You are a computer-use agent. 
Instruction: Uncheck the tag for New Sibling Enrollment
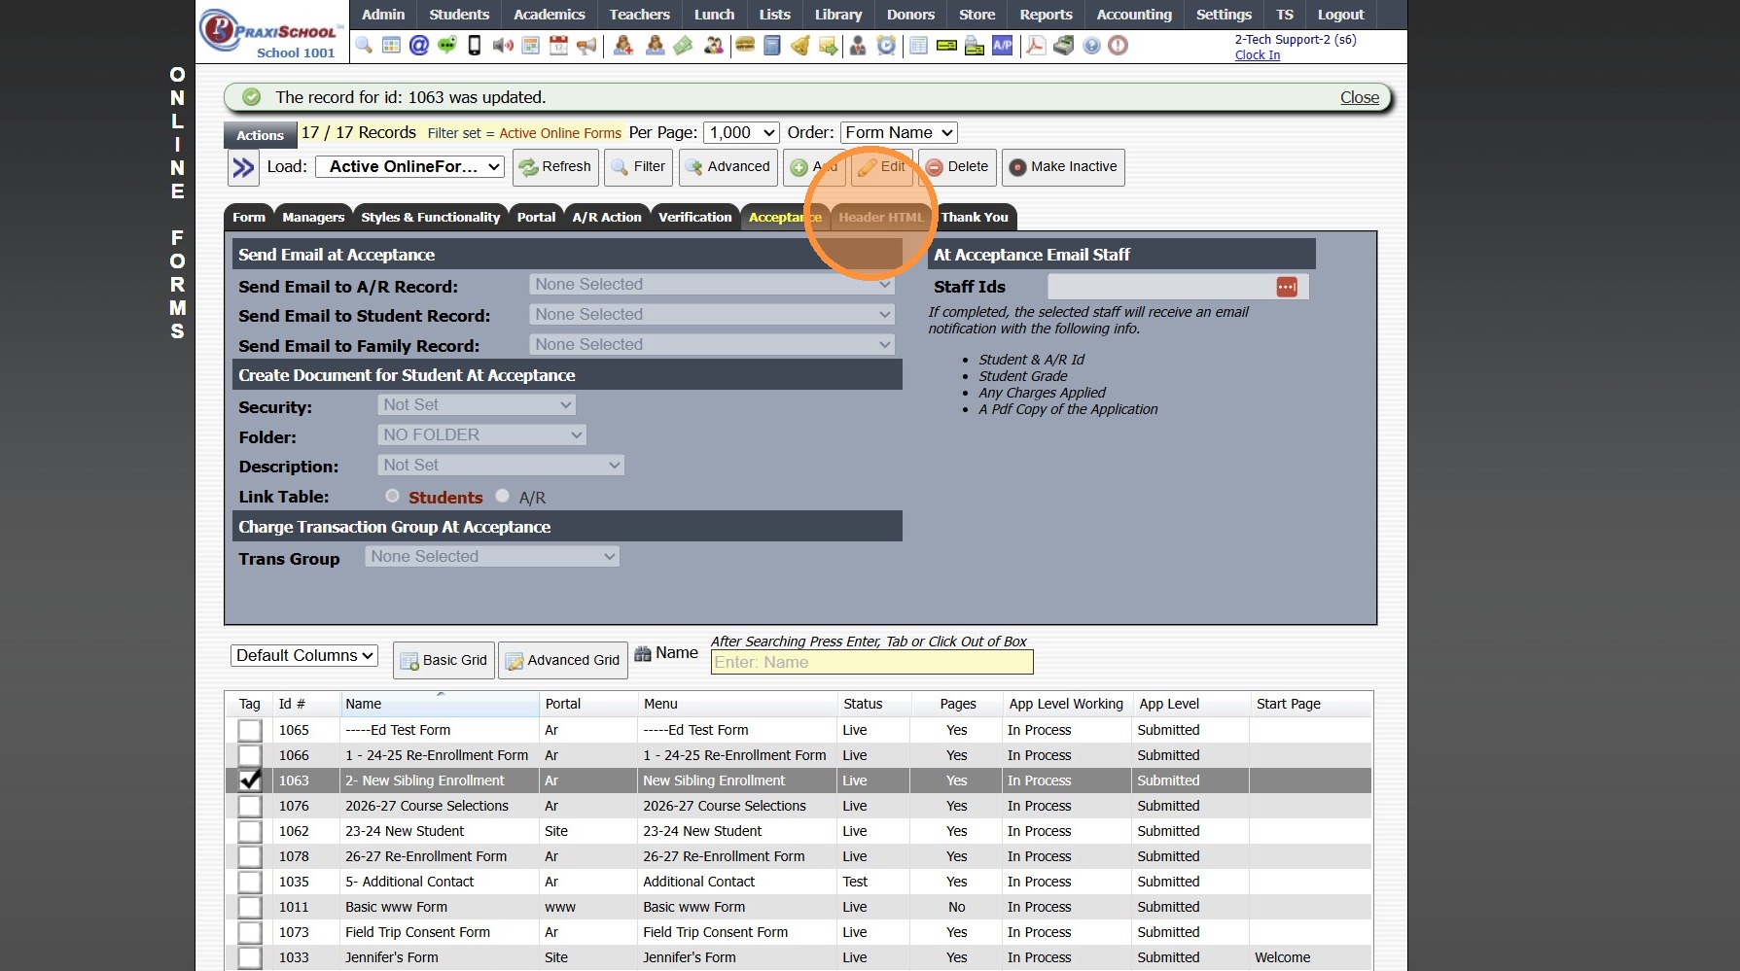point(250,780)
